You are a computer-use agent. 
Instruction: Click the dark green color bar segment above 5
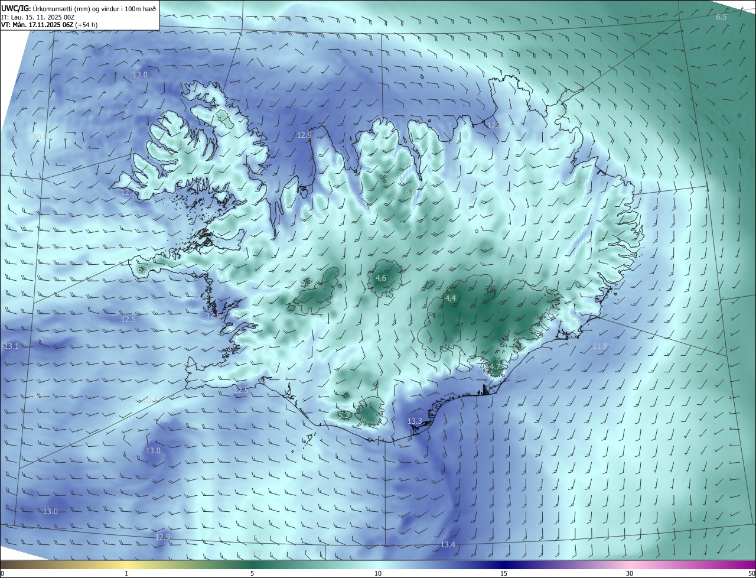point(252,564)
